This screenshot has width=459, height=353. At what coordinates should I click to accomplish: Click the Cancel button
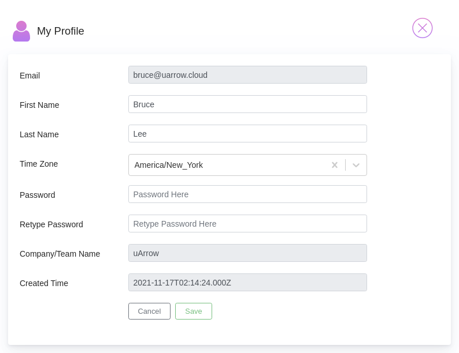tap(149, 311)
